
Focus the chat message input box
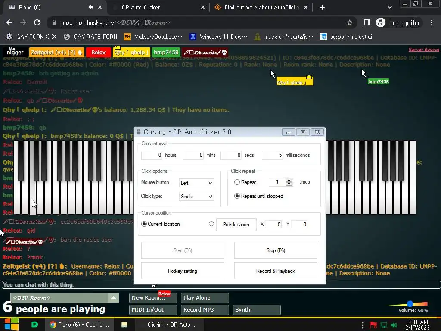click(x=221, y=285)
